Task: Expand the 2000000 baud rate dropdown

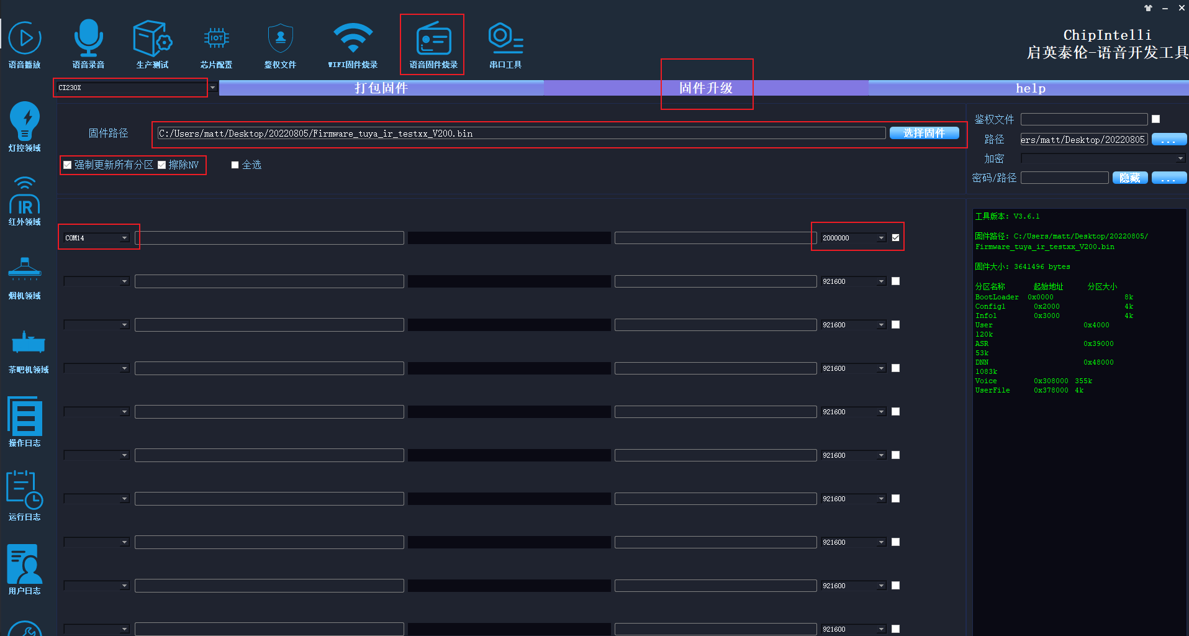Action: coord(881,238)
